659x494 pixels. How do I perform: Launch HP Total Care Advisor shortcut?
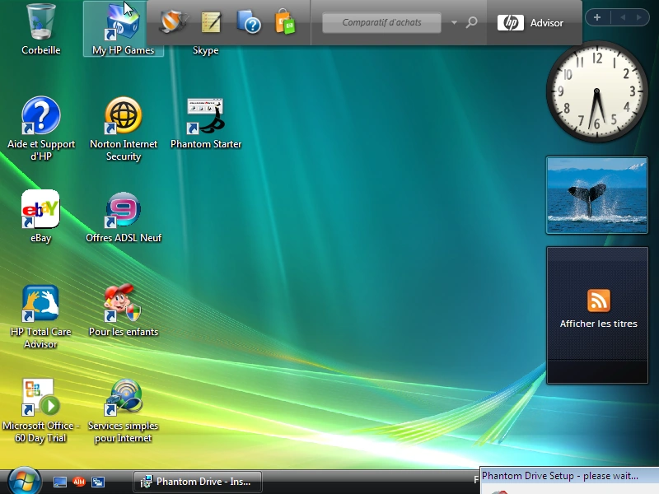40,317
